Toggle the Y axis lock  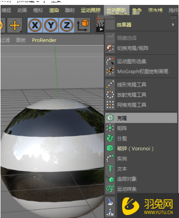point(51,25)
